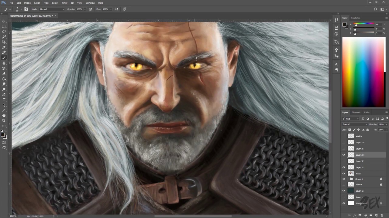Show the Layer 32 layer
Image resolution: width=389 pixels, height=218 pixels.
[x=344, y=161]
